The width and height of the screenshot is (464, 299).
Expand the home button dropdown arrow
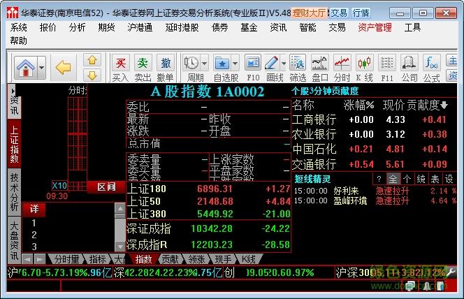[42, 68]
